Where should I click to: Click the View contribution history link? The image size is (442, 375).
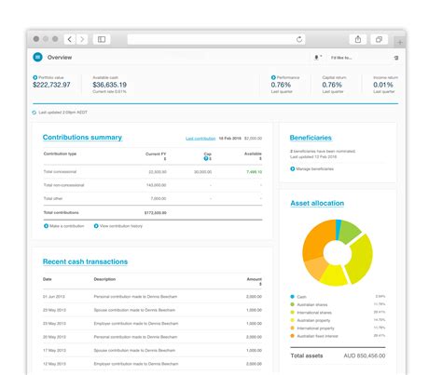tap(118, 226)
